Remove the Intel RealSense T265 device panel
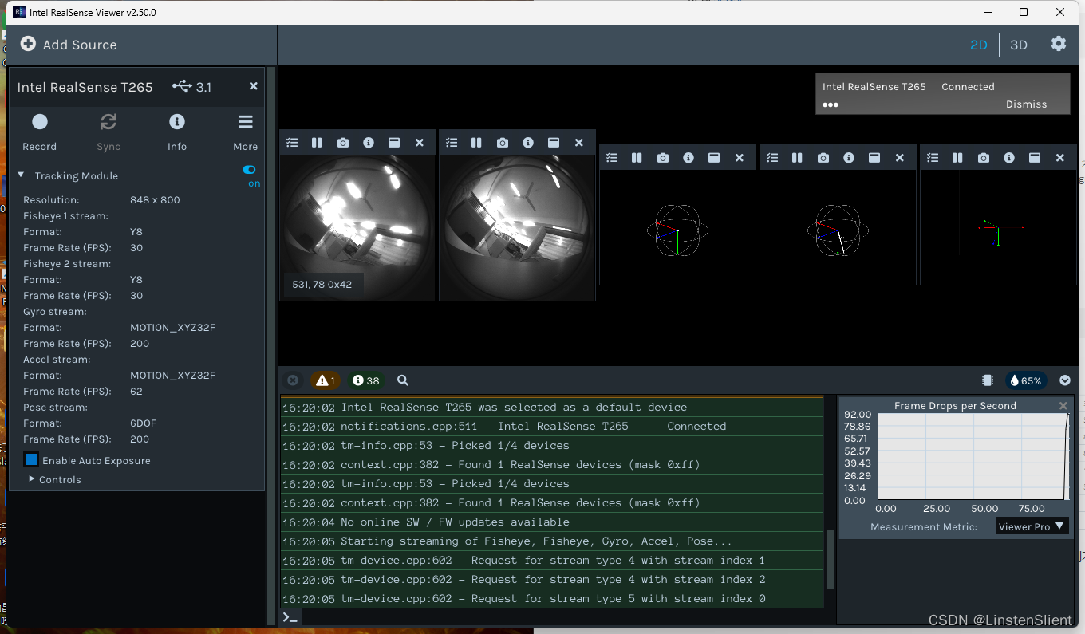1085x634 pixels. [254, 86]
